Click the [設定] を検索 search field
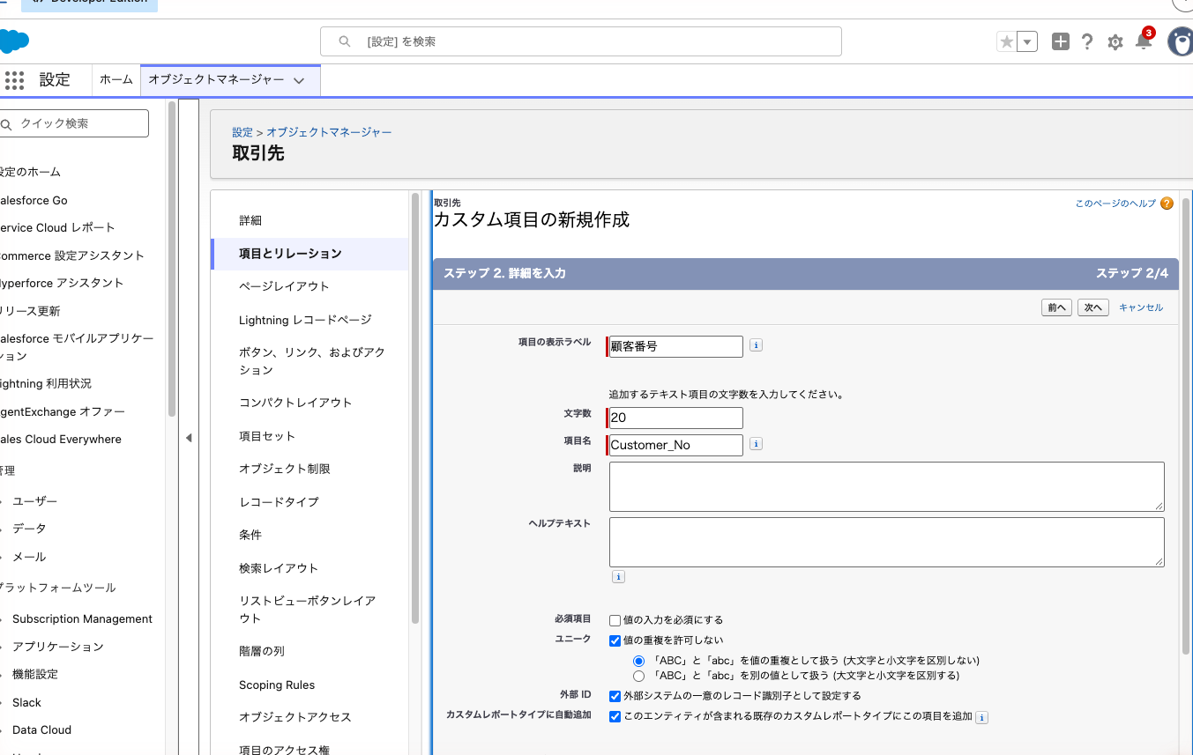This screenshot has height=755, width=1193. (x=580, y=41)
